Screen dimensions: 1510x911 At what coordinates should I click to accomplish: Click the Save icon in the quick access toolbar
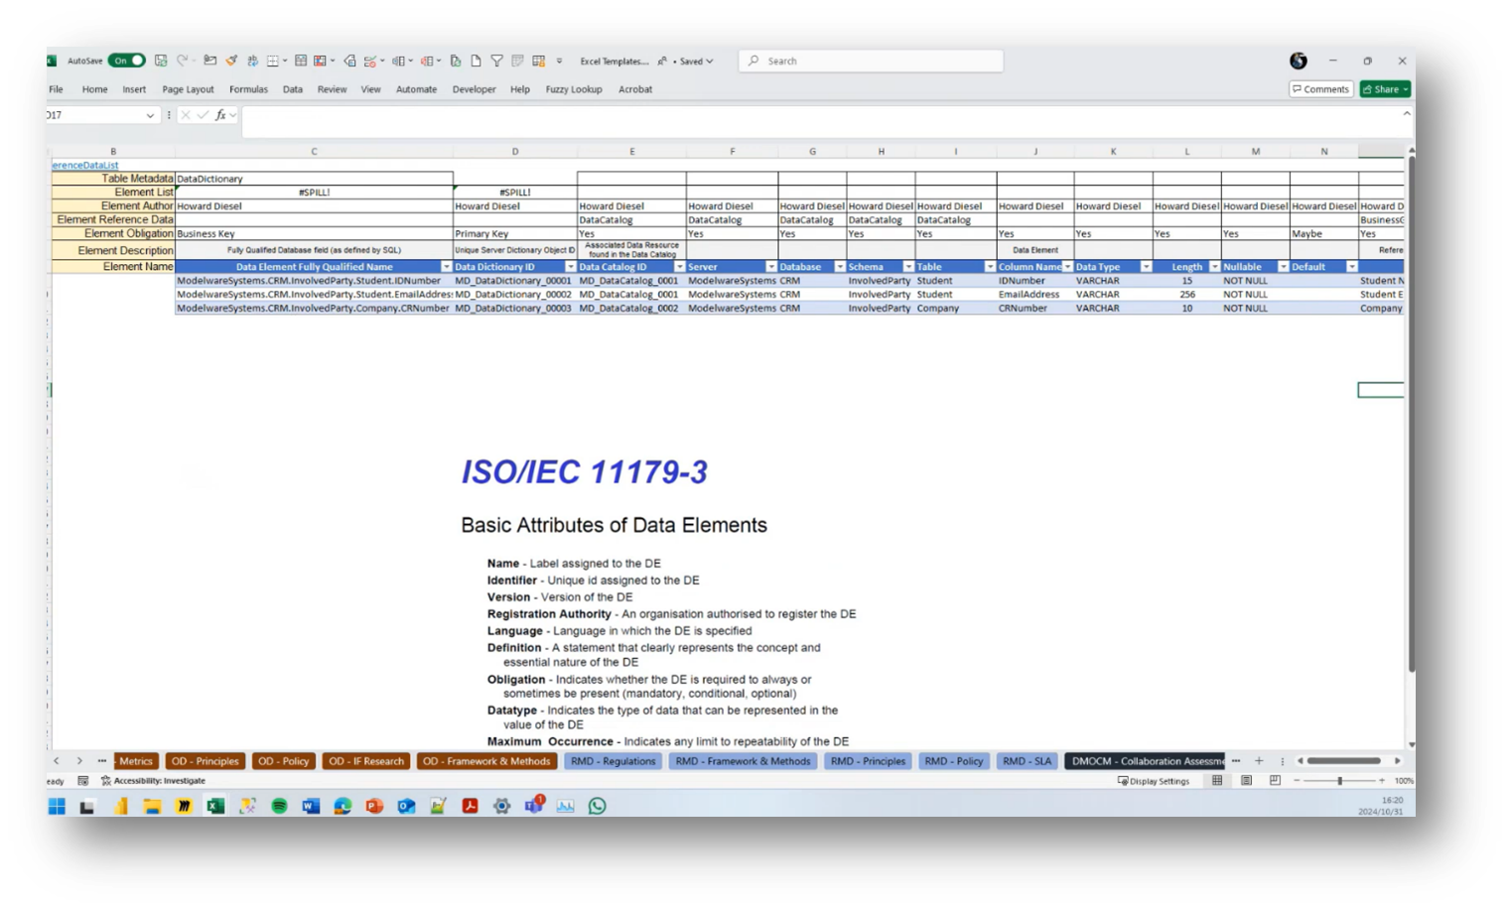pyautogui.click(x=161, y=61)
